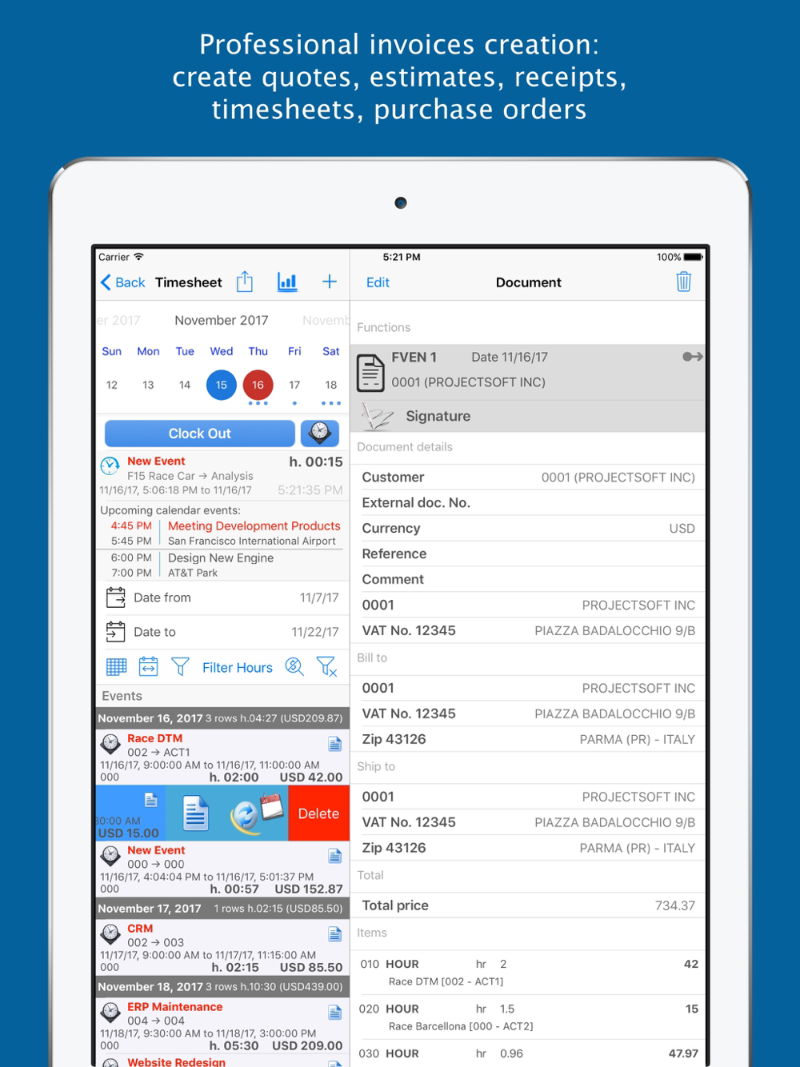The height and width of the screenshot is (1067, 800).
Task: Select calendar day 18
Action: pos(331,385)
